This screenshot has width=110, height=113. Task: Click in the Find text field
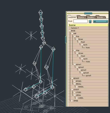pos(81,21)
